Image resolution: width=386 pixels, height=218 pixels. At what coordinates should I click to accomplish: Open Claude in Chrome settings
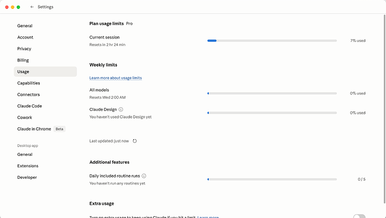pos(45,129)
